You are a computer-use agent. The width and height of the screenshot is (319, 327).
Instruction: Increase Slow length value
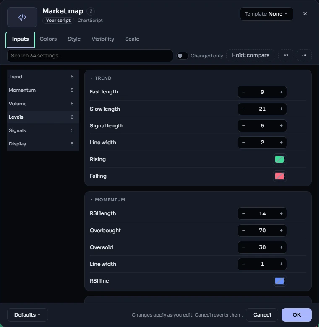(x=281, y=109)
